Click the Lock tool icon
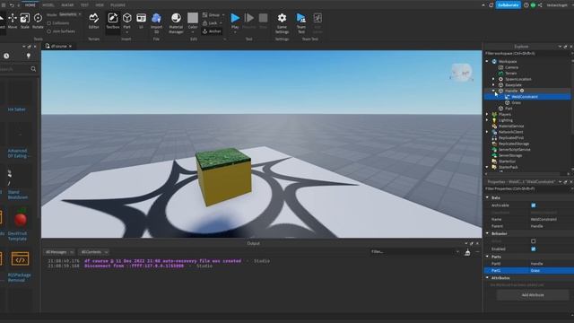The height and width of the screenshot is (323, 574). 205,23
